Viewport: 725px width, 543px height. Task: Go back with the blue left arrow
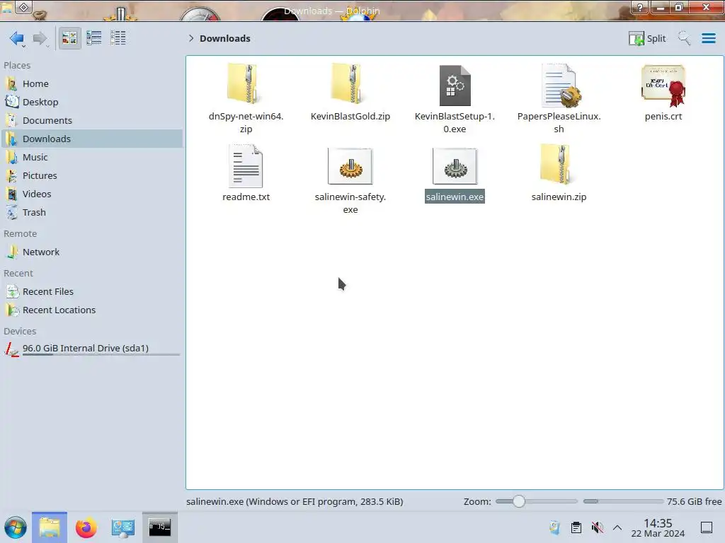point(16,38)
